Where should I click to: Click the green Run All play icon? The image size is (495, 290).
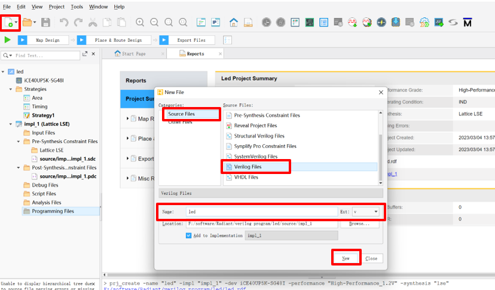[x=8, y=40]
